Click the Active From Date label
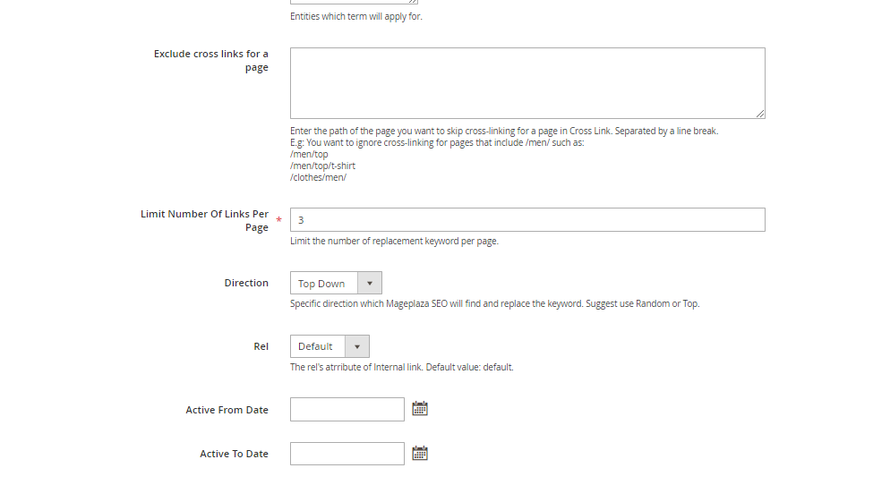 pyautogui.click(x=227, y=410)
